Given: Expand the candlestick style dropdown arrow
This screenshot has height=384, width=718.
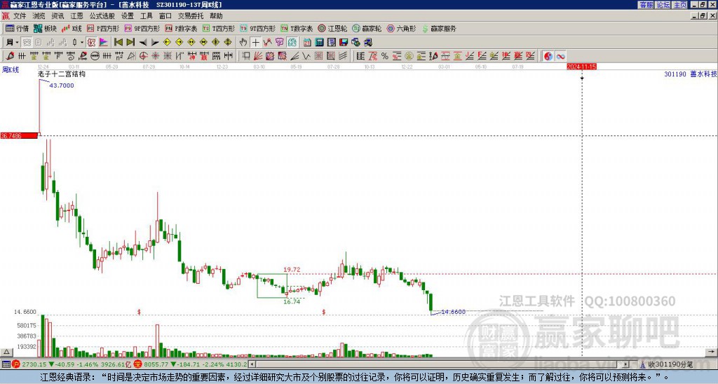Looking at the screenshot, I should click(x=82, y=43).
